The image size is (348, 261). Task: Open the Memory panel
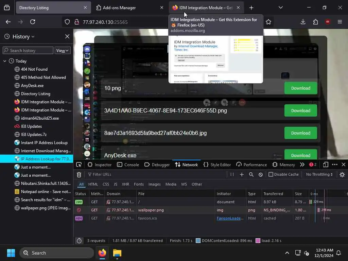pyautogui.click(x=284, y=165)
